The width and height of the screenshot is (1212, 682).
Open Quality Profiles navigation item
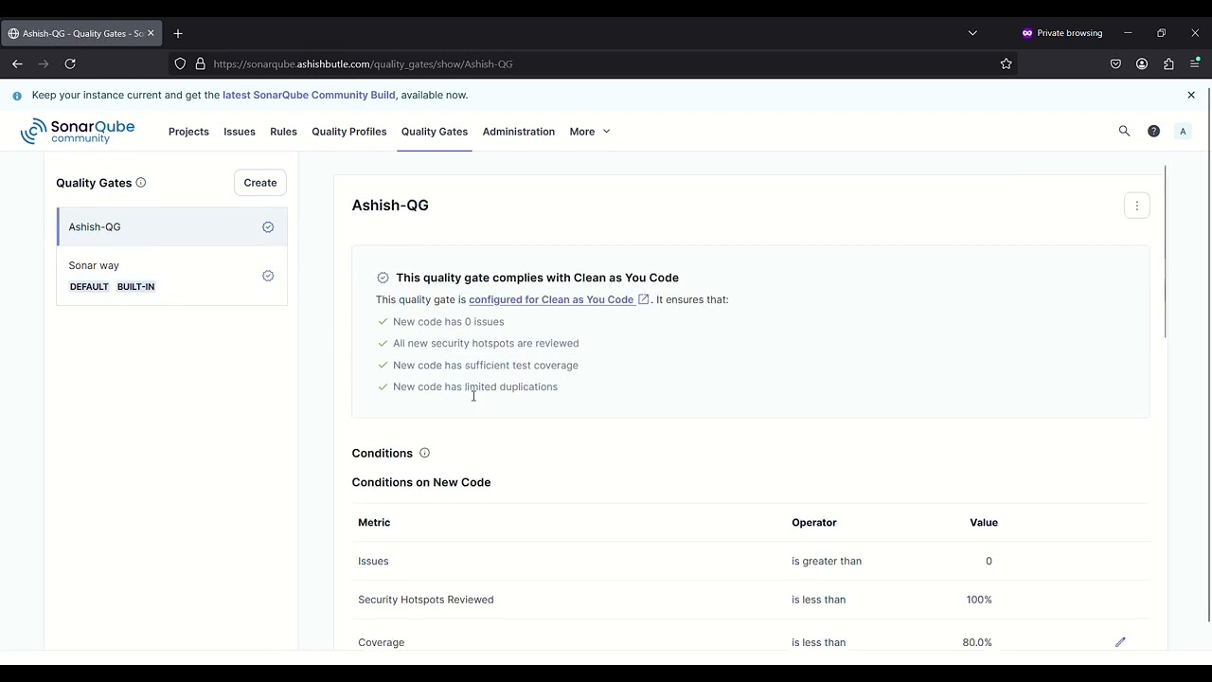(x=349, y=132)
